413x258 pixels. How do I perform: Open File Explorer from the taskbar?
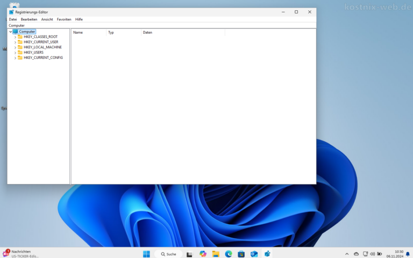[x=216, y=254]
